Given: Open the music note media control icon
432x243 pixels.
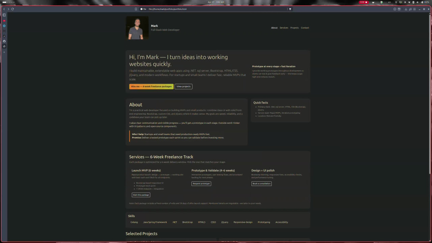Looking at the screenshot, I should pyautogui.click(x=410, y=9).
